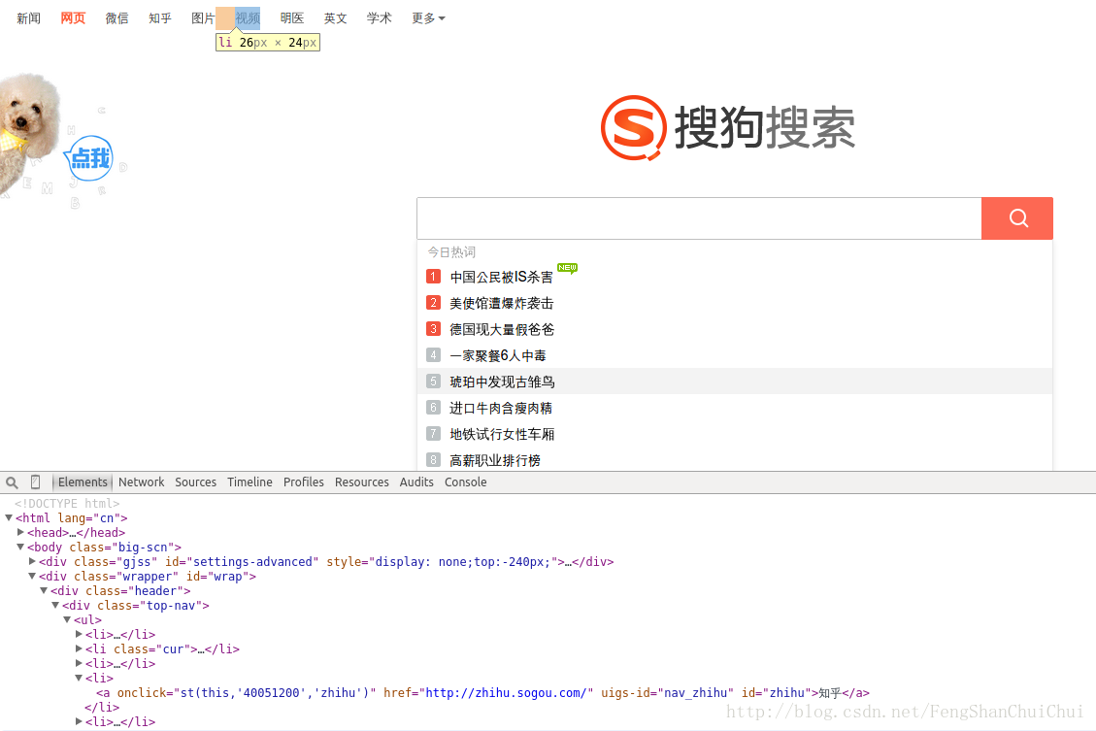Image resolution: width=1096 pixels, height=731 pixels.
Task: Open the 学术 nav link
Action: (379, 18)
